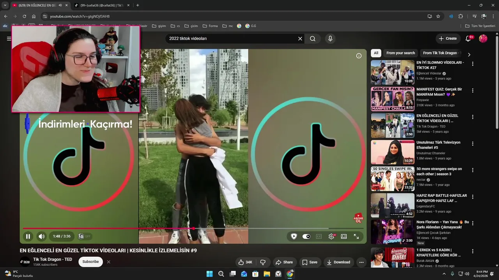This screenshot has width=499, height=280.
Task: Download the video
Action: pos(338,262)
